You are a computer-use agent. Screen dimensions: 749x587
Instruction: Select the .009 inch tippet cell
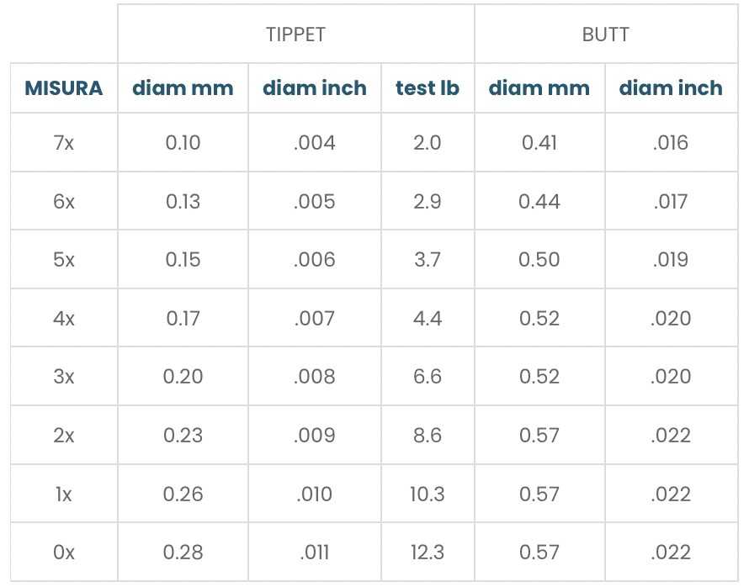(x=315, y=436)
